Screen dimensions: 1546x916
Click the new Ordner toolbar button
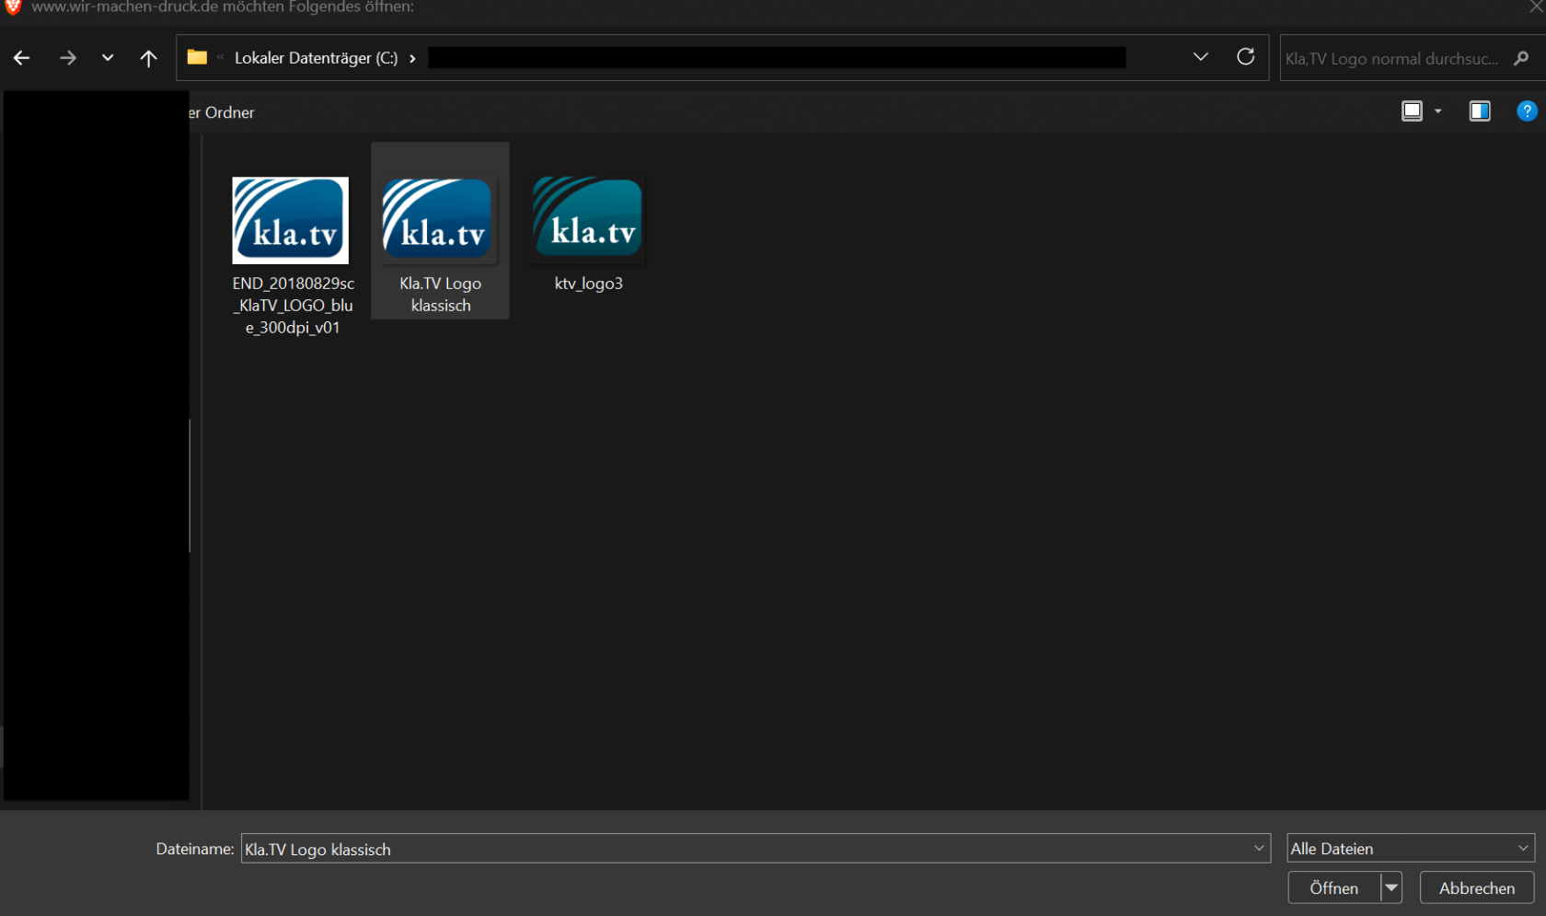[222, 112]
